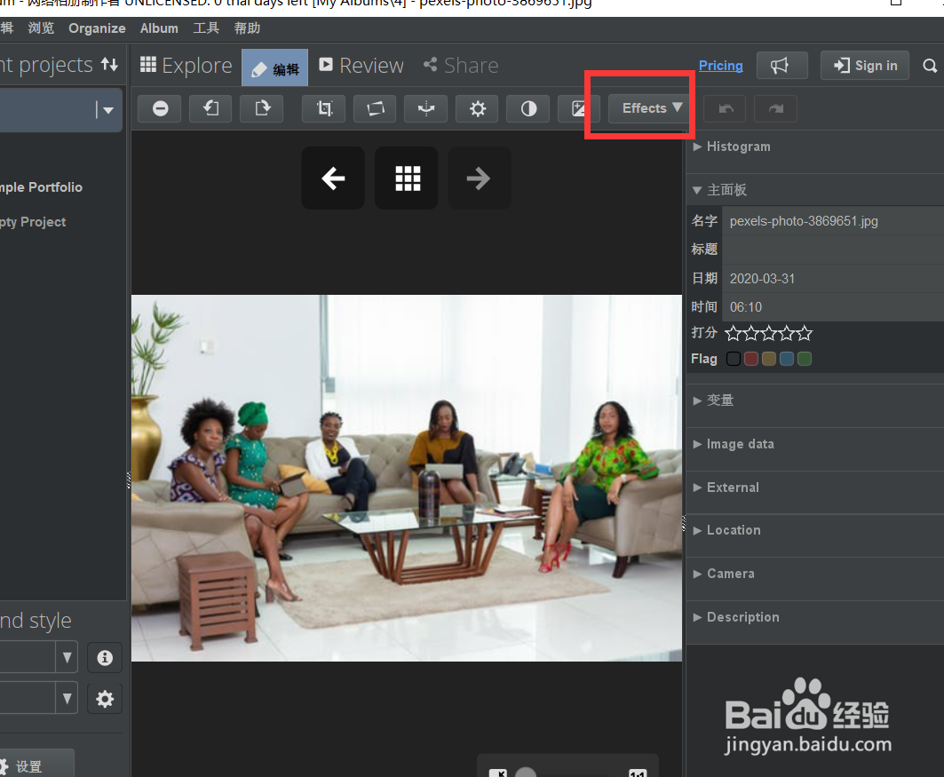Click the zoom slider handle at bottom

coord(526,773)
